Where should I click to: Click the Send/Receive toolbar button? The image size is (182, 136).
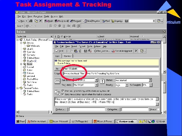[92, 21]
